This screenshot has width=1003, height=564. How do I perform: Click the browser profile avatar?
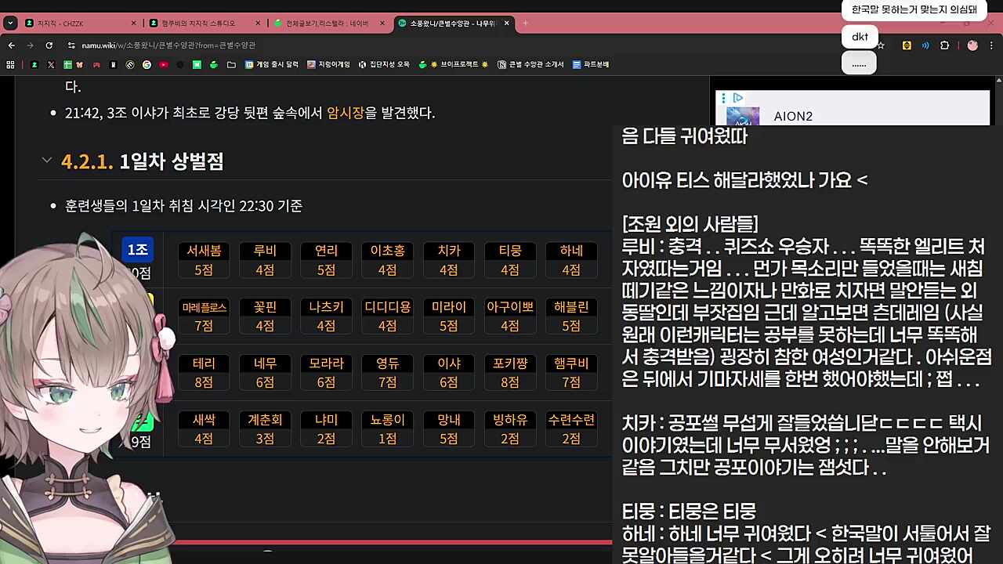point(972,45)
